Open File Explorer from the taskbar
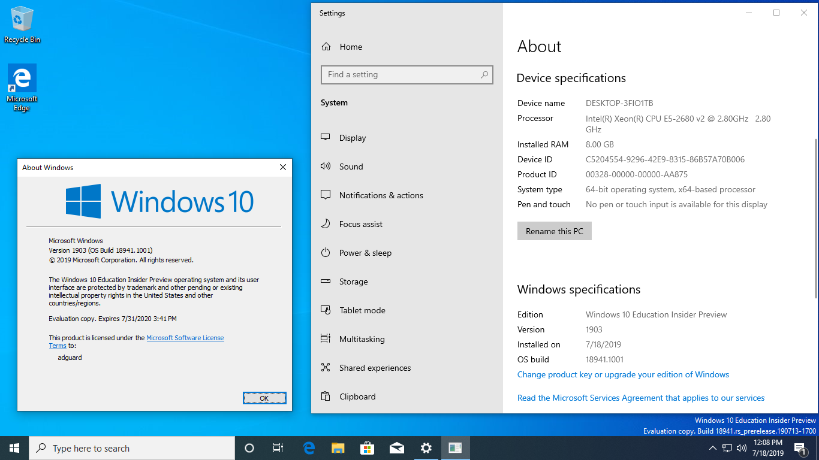Screen dimensions: 819x460 click(338, 448)
